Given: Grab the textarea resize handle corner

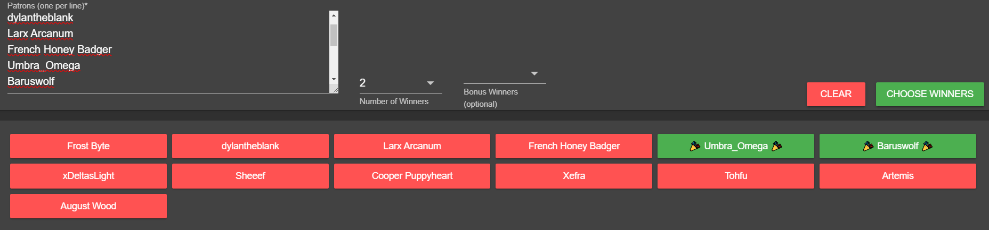Looking at the screenshot, I should [334, 89].
